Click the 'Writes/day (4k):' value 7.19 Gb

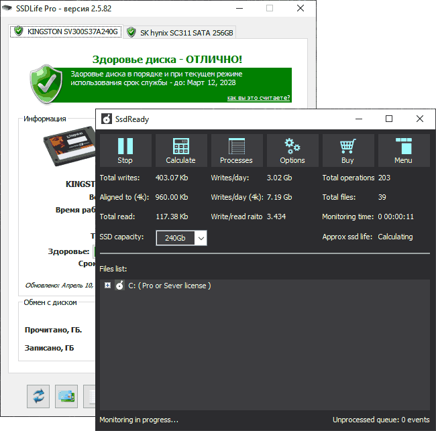pyautogui.click(x=280, y=197)
